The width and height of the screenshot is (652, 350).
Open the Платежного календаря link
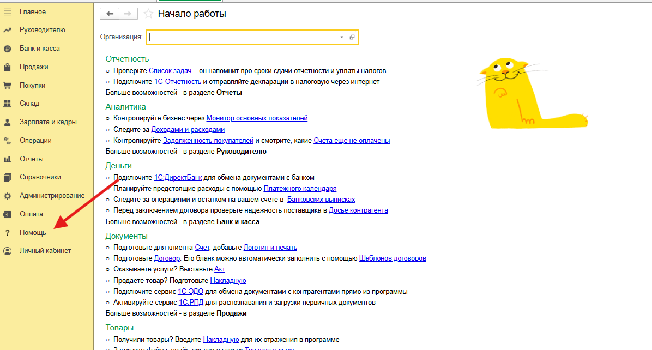(300, 189)
